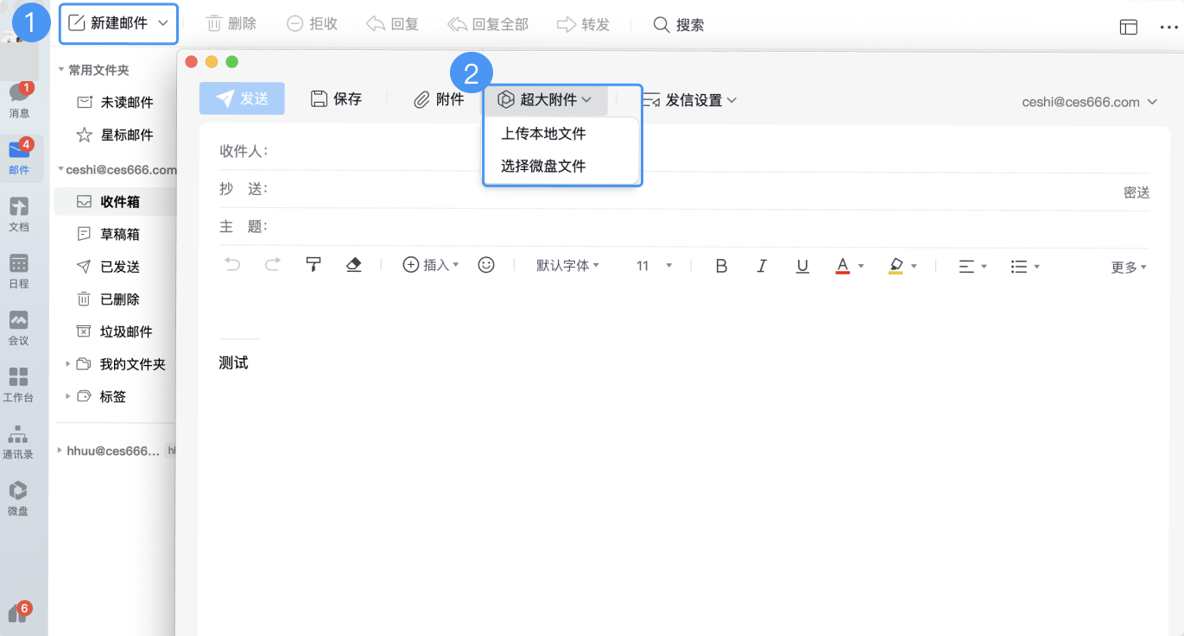Open the bullet list dropdown
This screenshot has height=636, width=1184.
[1025, 267]
